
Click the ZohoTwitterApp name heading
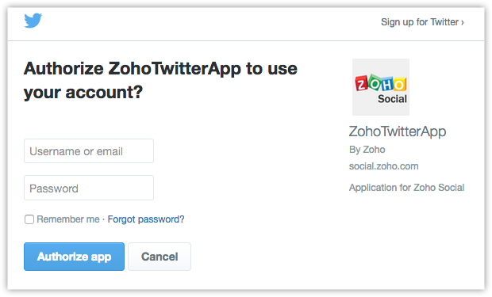[x=398, y=131]
